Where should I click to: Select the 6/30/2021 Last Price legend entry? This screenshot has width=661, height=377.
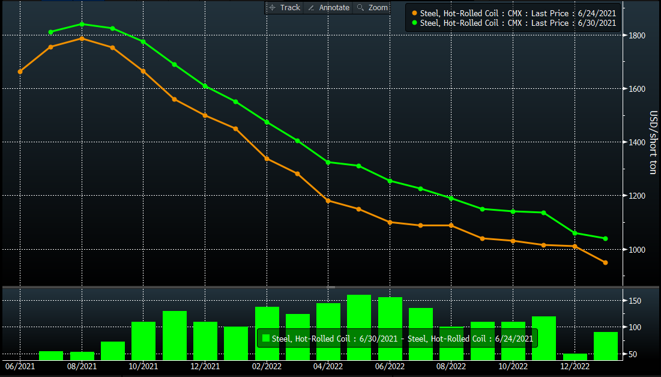517,23
